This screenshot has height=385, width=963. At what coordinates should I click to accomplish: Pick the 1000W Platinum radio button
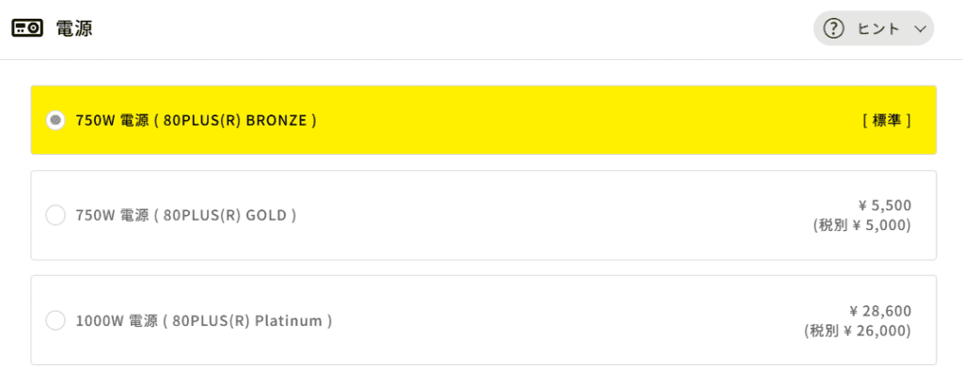pos(55,320)
